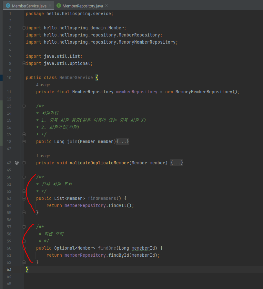
Task: Click the comment '전체 회원 조회'
Action: [x=57, y=184]
